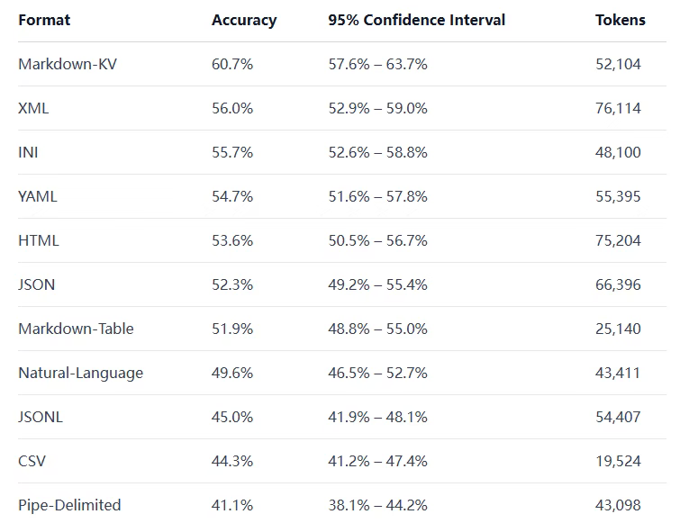The width and height of the screenshot is (689, 532).
Task: Select the CSV format cell
Action: click(32, 461)
